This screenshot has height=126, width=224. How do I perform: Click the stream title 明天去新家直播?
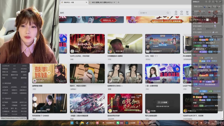151,116
